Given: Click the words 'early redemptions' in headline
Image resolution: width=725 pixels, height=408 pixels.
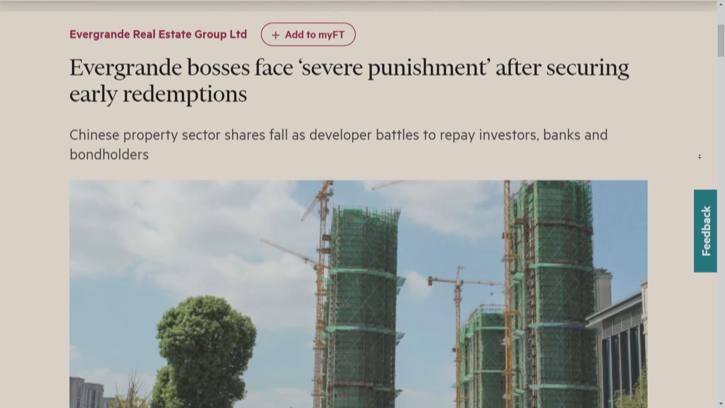Looking at the screenshot, I should (158, 94).
